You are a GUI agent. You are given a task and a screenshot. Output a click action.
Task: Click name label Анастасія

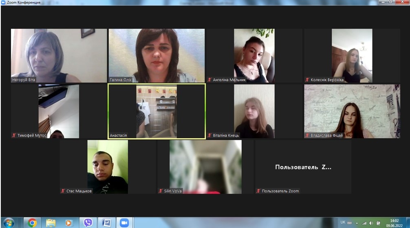pos(118,135)
